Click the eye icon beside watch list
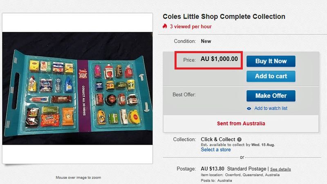Viewport: 327px width, 184px height. coord(249,108)
